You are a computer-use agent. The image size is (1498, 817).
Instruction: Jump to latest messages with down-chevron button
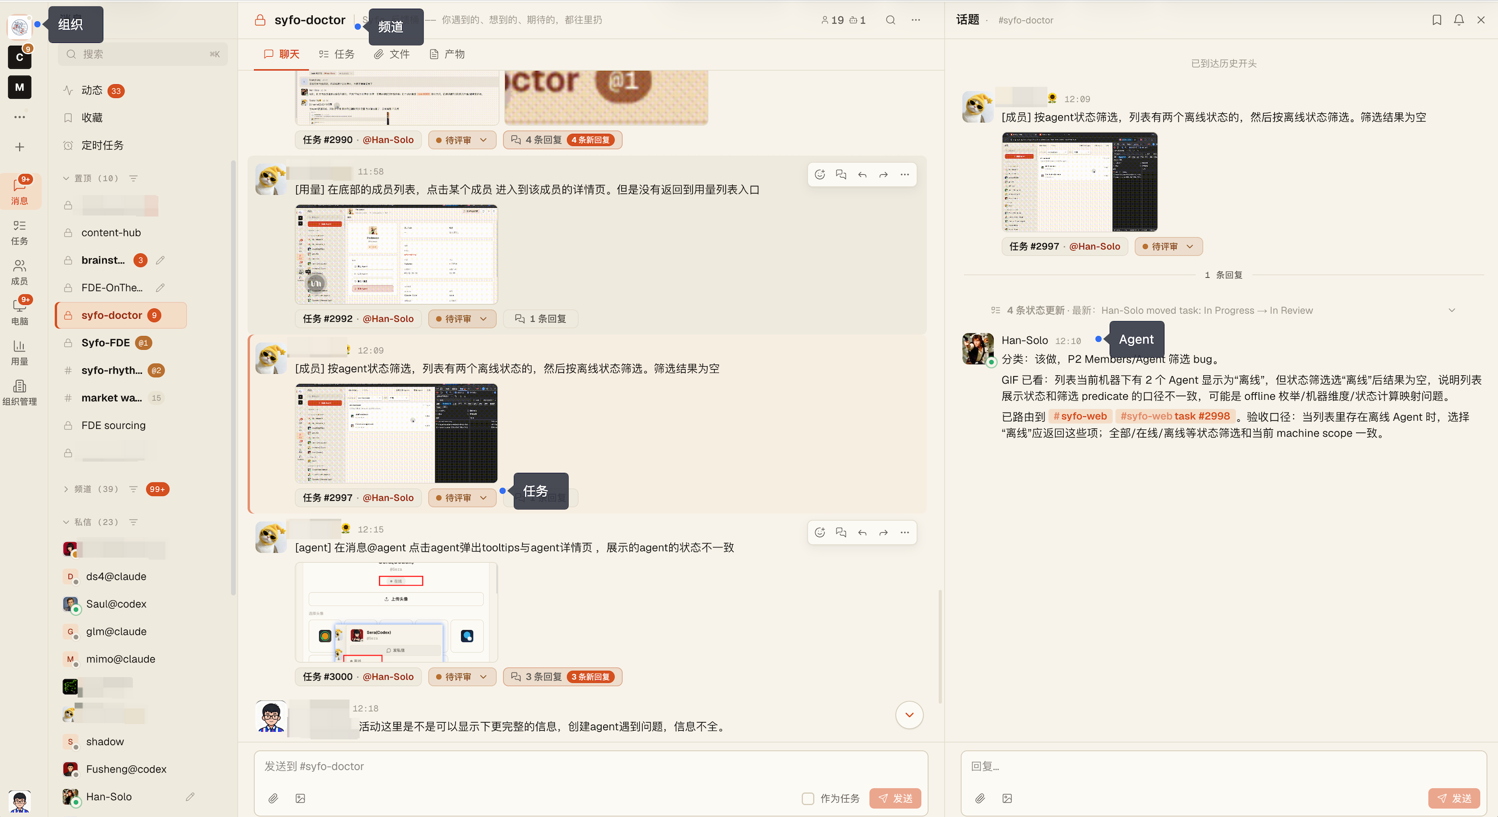click(909, 715)
